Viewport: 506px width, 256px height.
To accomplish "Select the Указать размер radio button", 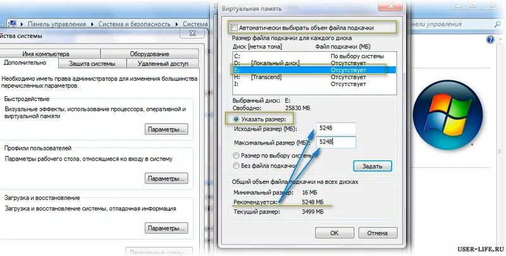I will pos(236,119).
